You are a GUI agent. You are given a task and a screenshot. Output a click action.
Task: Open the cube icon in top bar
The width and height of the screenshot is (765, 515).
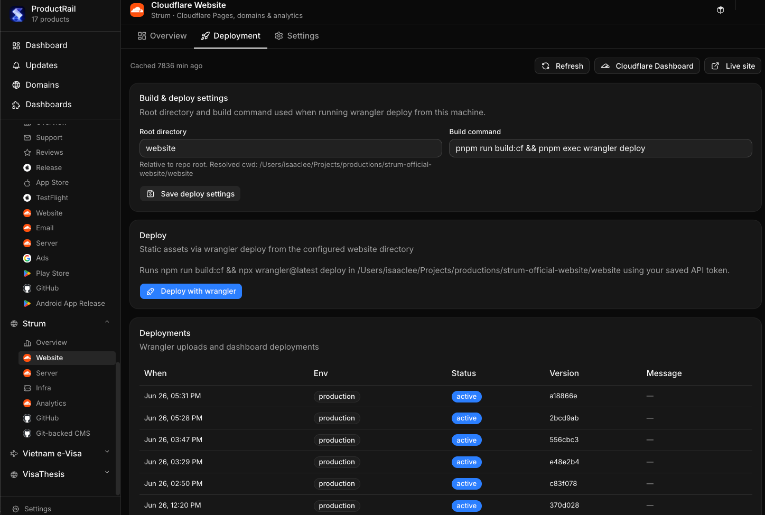[720, 10]
